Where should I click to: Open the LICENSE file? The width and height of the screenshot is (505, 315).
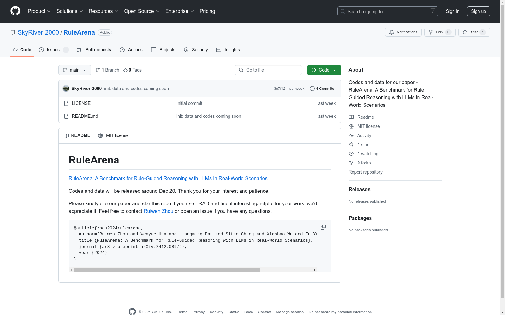81,103
